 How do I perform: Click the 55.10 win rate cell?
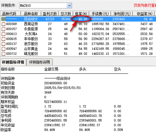click(x=83, y=24)
